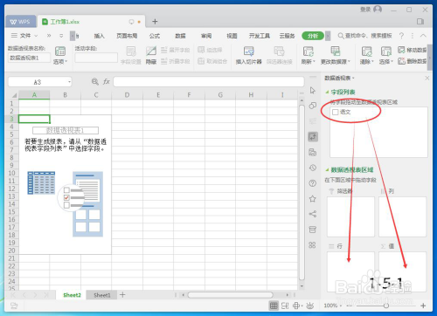
Task: Click 展开字段 expand field
Action: pyautogui.click(x=176, y=50)
